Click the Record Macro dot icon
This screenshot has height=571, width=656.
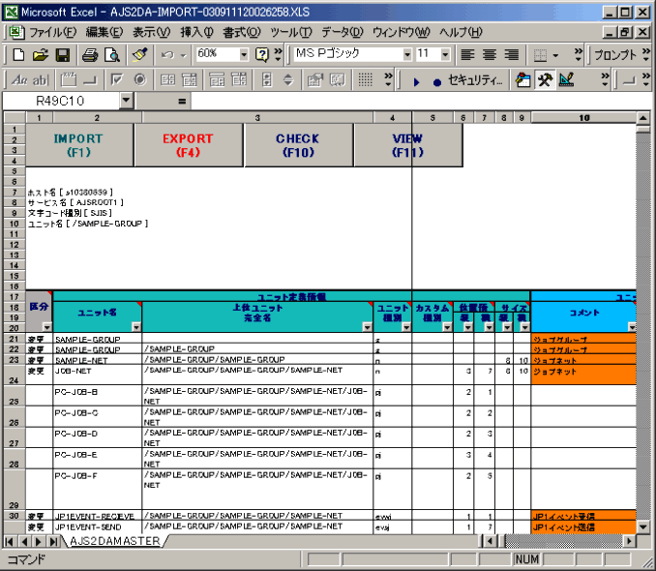(x=436, y=82)
